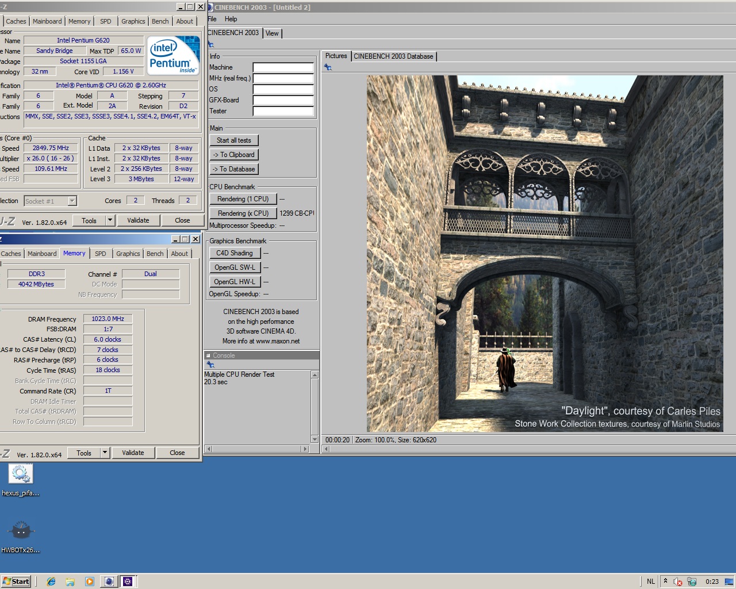
Task: Open Mainboard tab in lower CPU-Z window
Action: pyautogui.click(x=42, y=254)
